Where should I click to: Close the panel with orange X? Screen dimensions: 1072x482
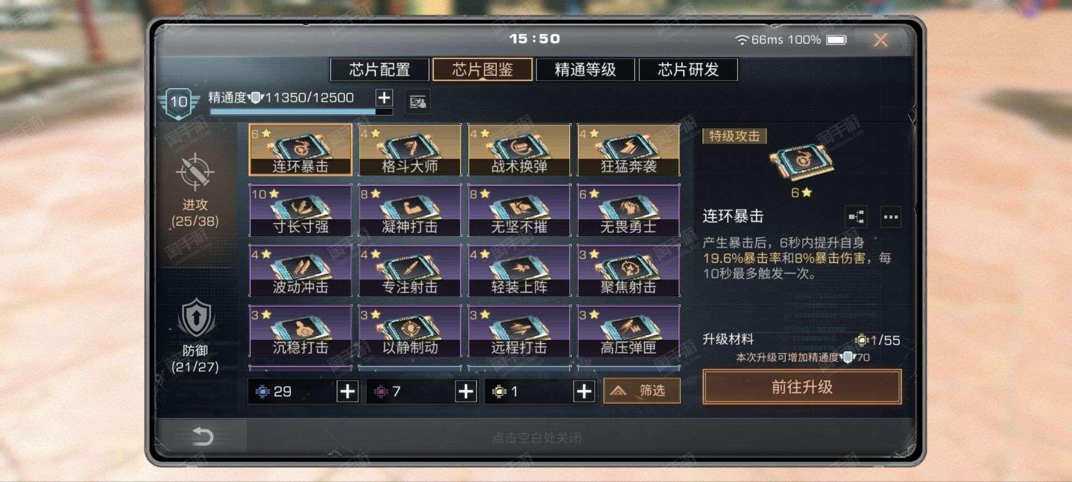point(880,40)
